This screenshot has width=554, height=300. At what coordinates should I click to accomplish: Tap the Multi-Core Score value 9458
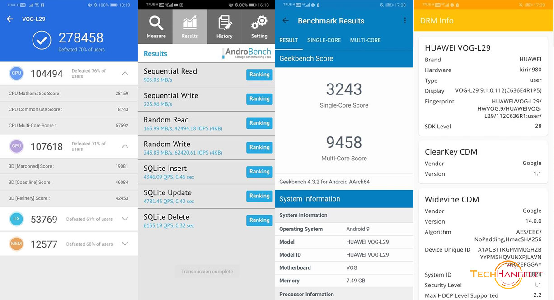point(344,142)
